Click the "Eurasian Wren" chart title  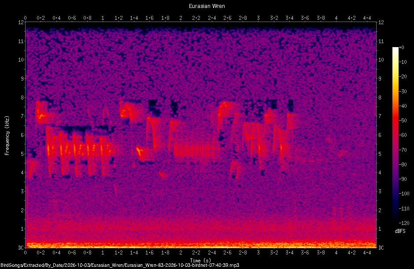pos(207,6)
